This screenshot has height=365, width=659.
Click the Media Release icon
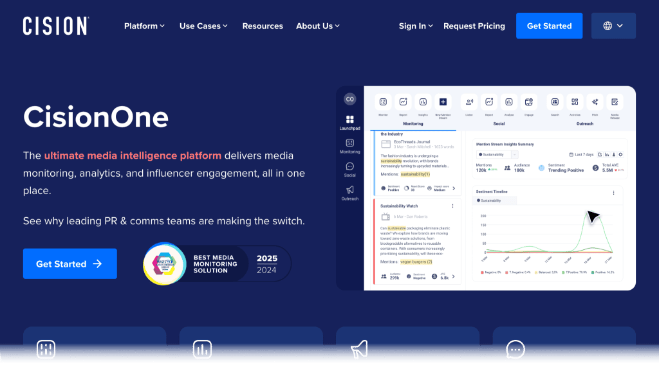[615, 102]
